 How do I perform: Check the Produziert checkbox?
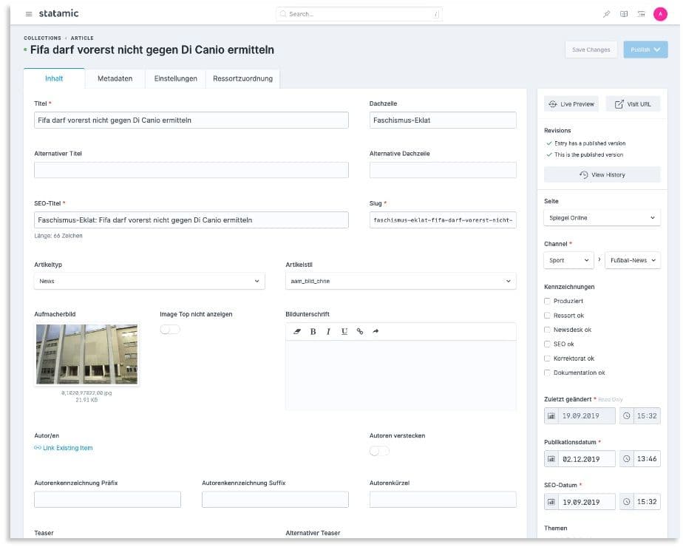pyautogui.click(x=547, y=301)
